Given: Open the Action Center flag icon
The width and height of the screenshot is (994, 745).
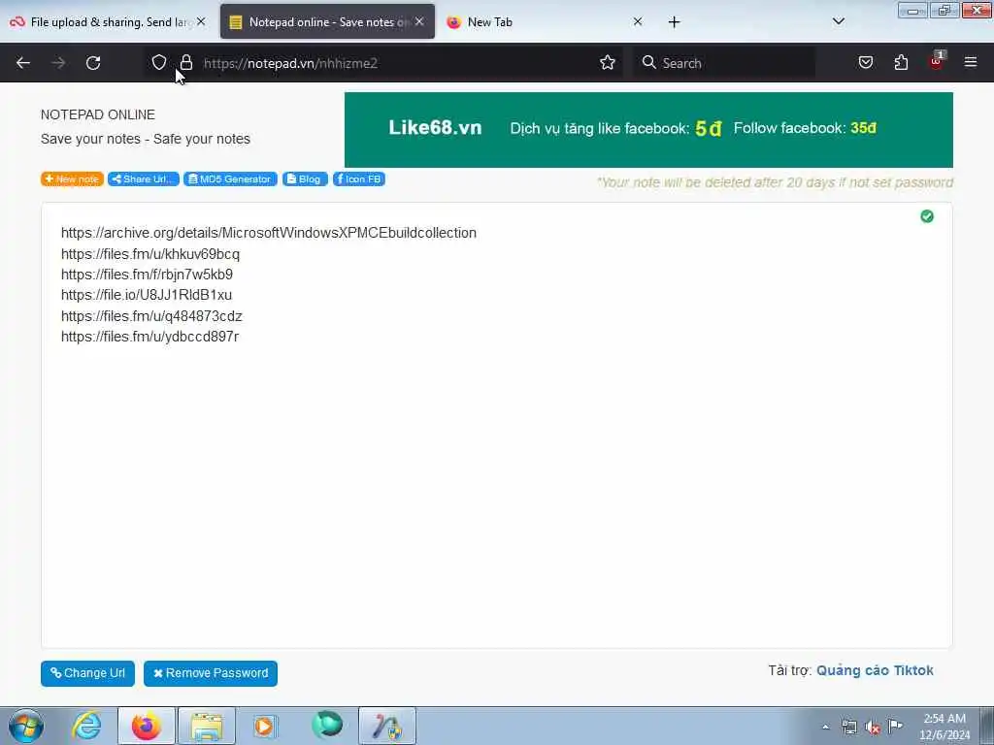Looking at the screenshot, I should (895, 726).
